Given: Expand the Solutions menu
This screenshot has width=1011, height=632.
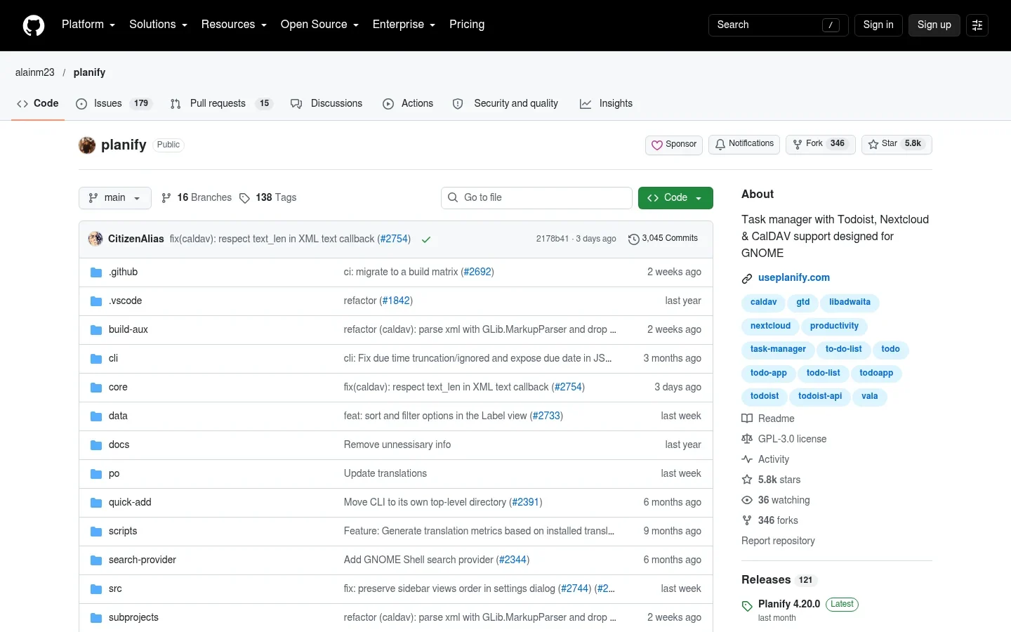Looking at the screenshot, I should [158, 25].
